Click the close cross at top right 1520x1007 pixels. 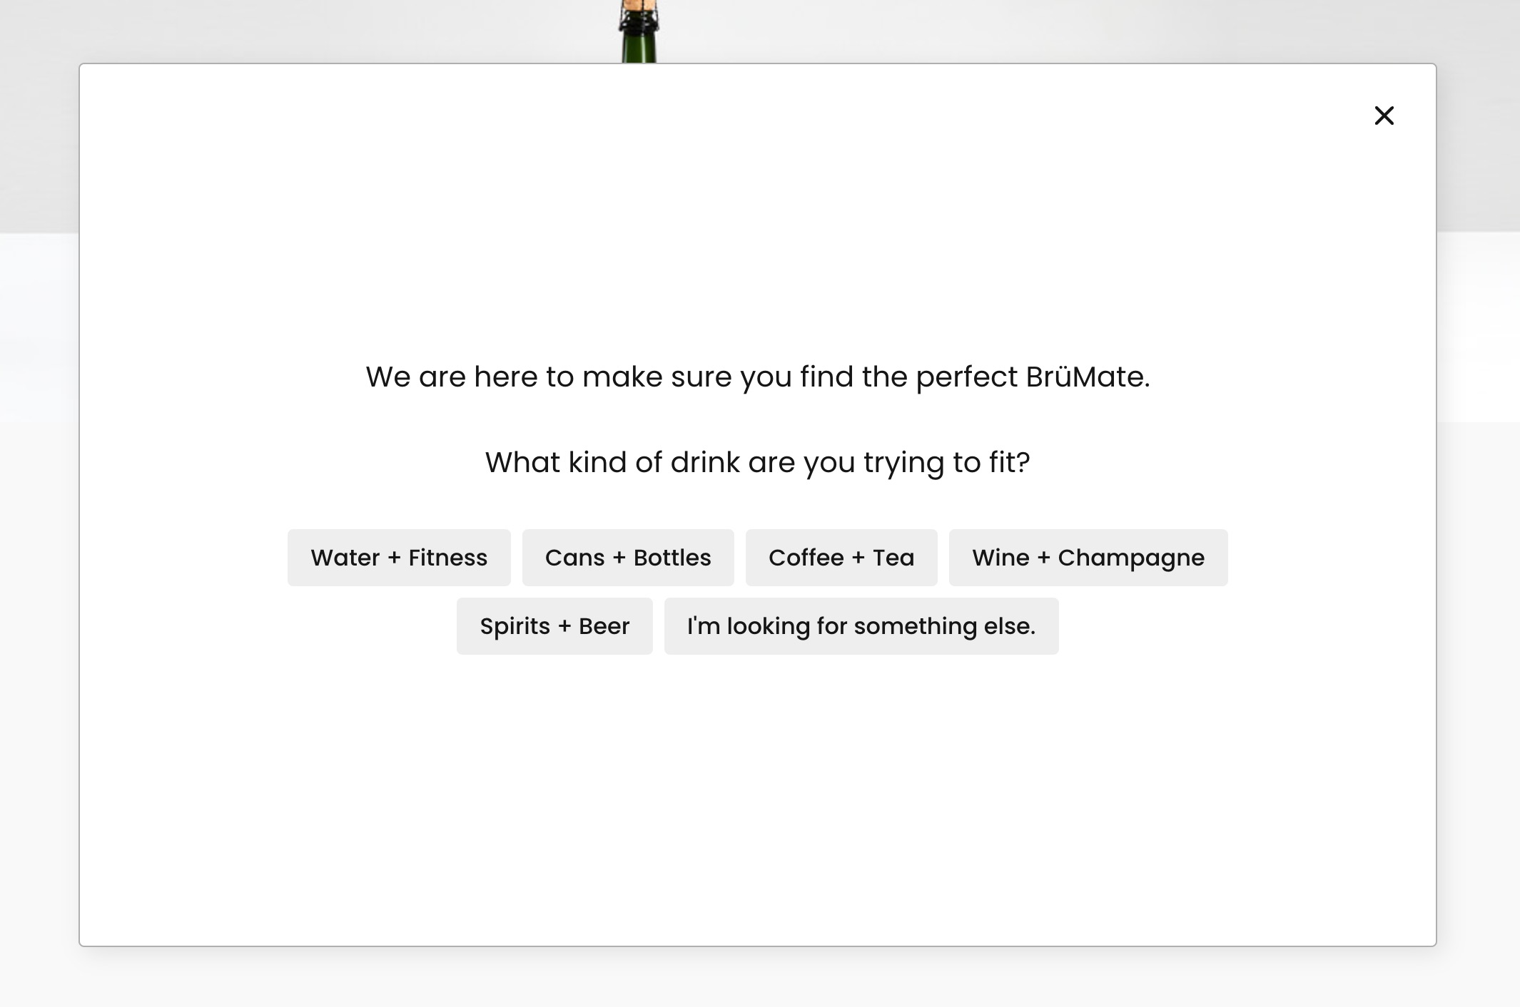1384,115
